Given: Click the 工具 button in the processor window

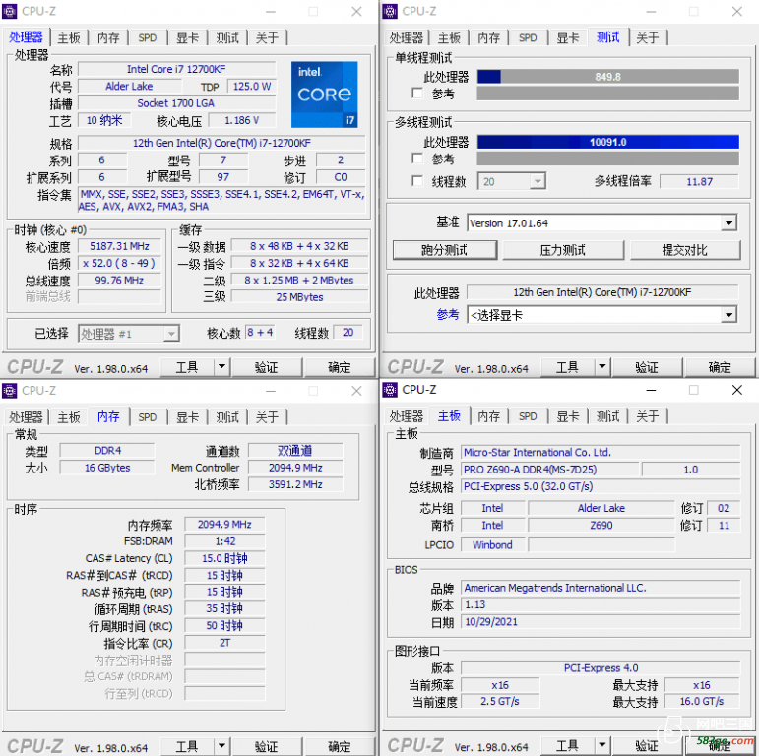Looking at the screenshot, I should pyautogui.click(x=187, y=367).
